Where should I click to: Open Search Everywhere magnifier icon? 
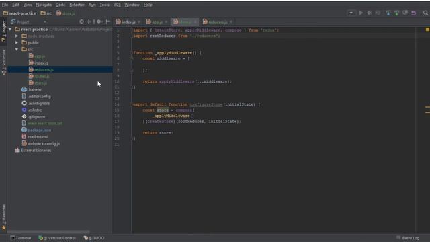coord(425,13)
